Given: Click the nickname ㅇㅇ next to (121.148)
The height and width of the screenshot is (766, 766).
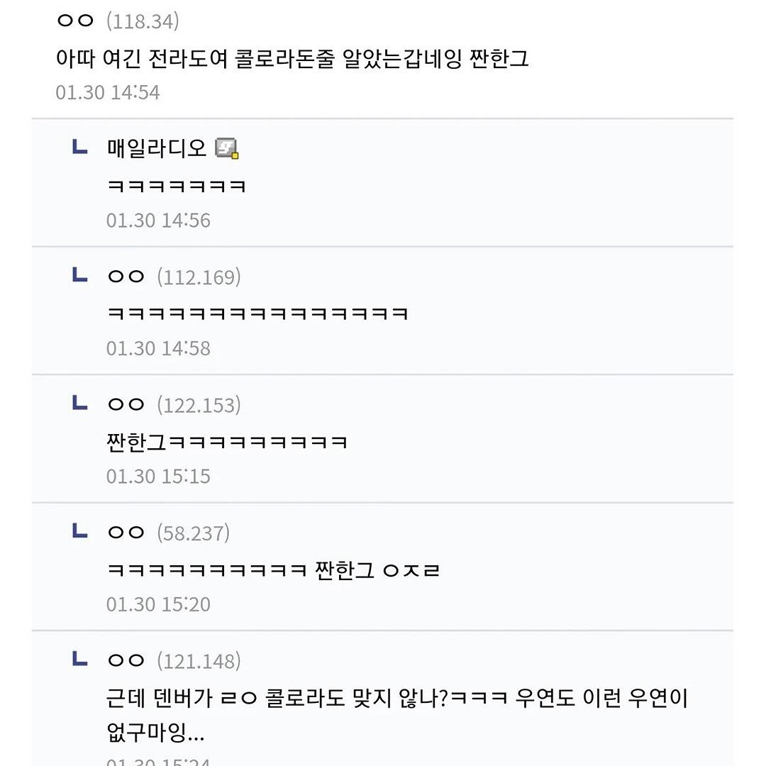Looking at the screenshot, I should click(126, 660).
